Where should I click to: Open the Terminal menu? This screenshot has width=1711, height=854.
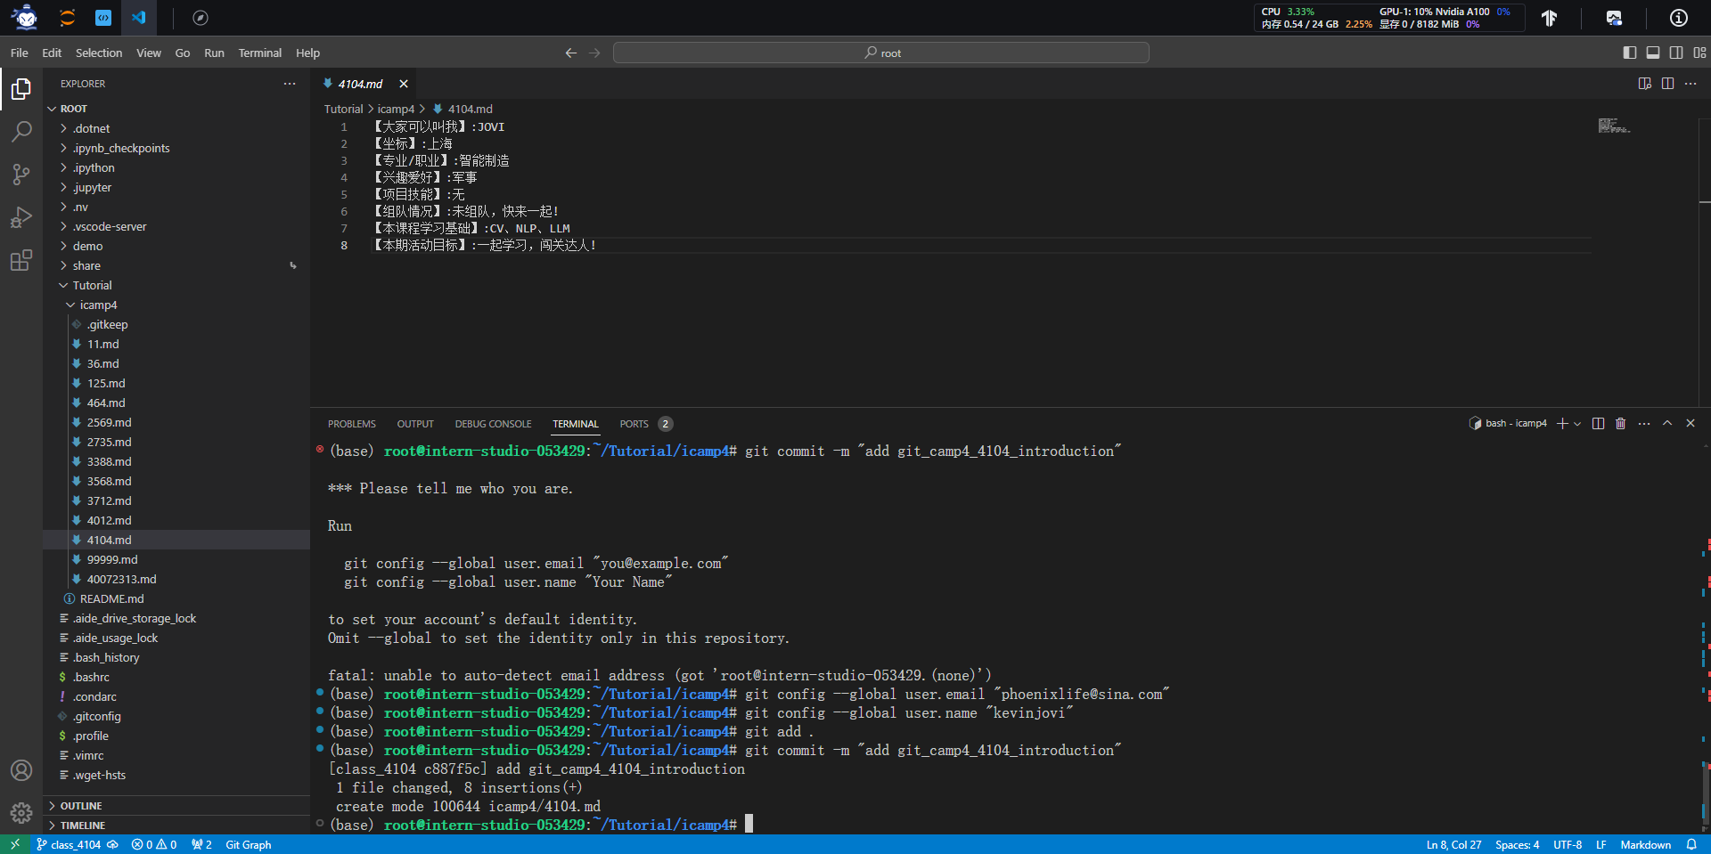coord(259,53)
